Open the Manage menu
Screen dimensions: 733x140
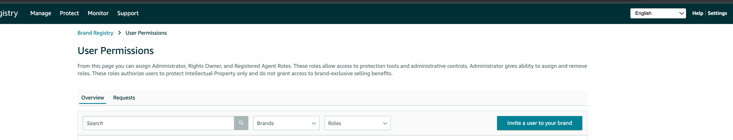point(41,13)
